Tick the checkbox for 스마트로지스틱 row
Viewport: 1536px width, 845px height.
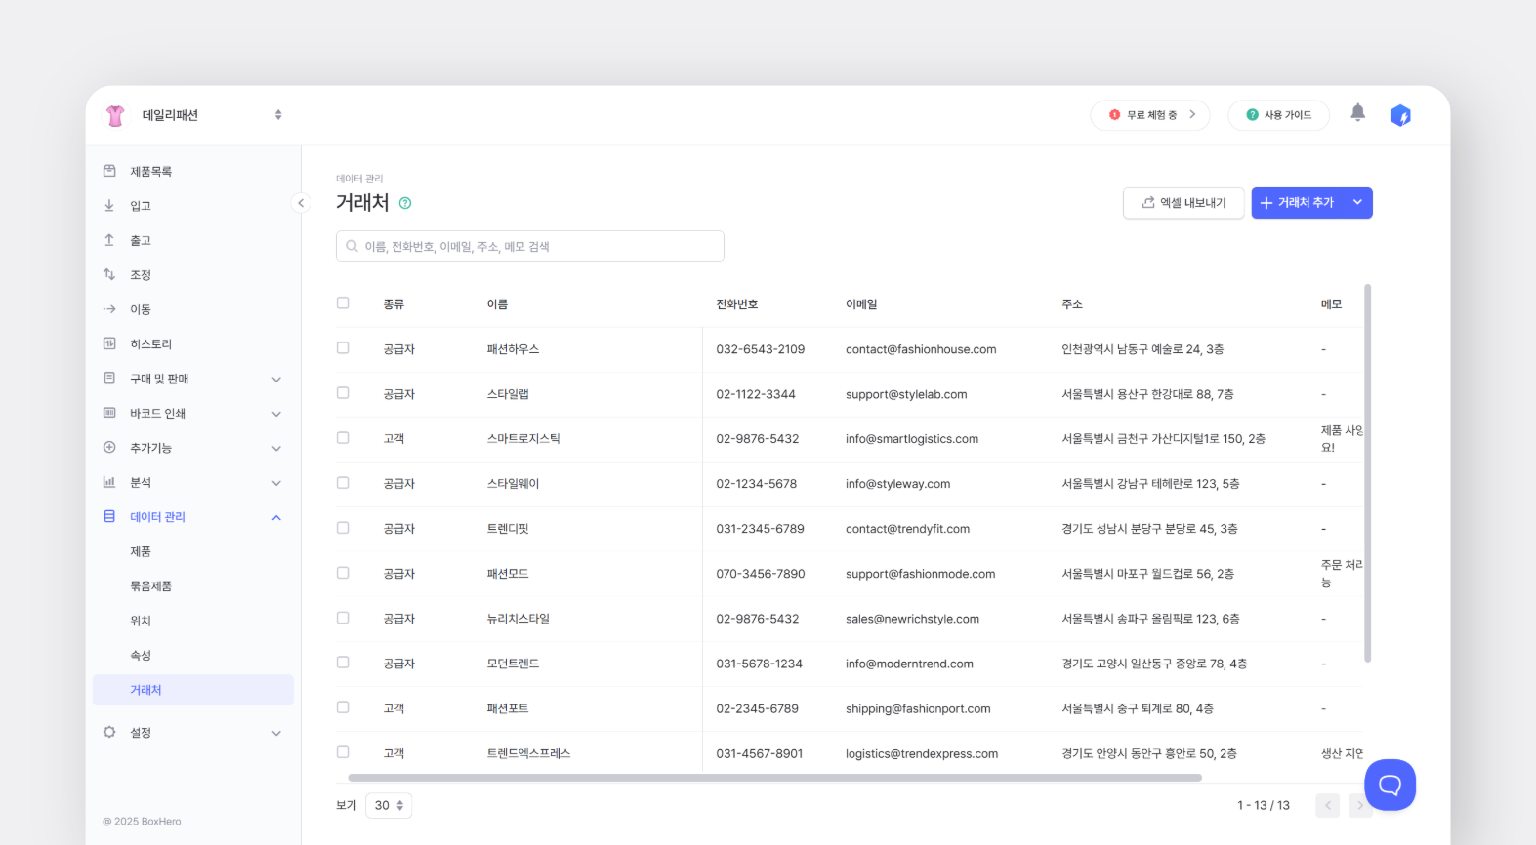pyautogui.click(x=343, y=438)
